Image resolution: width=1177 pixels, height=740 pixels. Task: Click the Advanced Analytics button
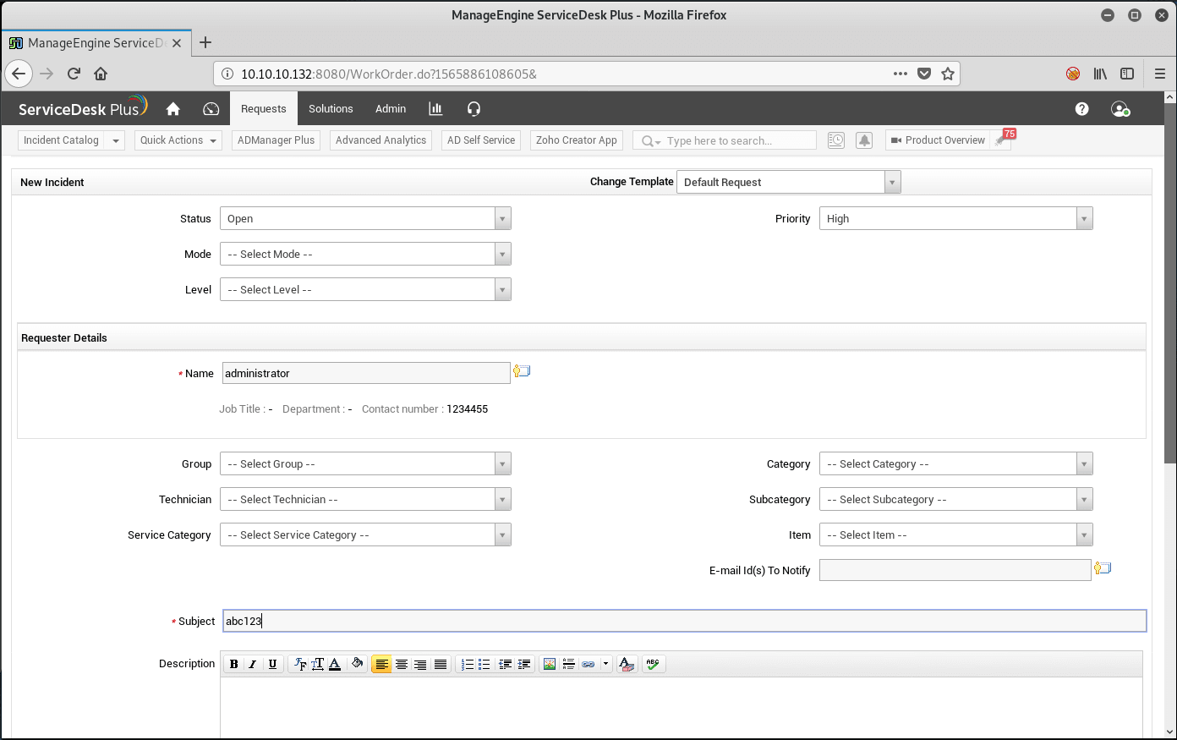coord(380,140)
